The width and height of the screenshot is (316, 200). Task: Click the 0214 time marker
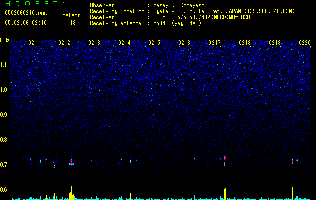[x=124, y=43]
